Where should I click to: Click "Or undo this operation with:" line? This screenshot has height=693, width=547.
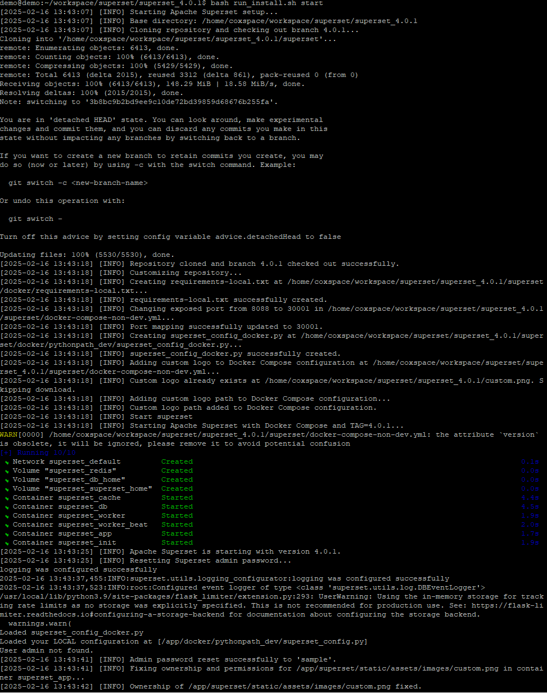[x=62, y=201]
